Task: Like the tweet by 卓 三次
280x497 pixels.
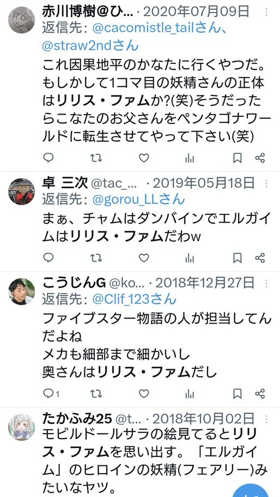Action: [144, 258]
